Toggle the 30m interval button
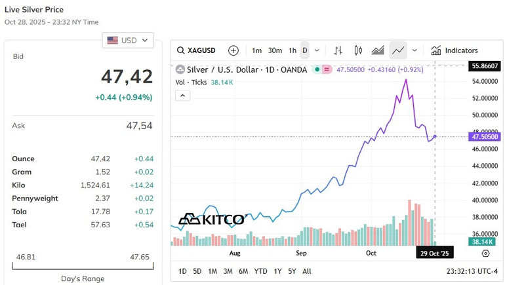The height and width of the screenshot is (285, 505). [275, 50]
